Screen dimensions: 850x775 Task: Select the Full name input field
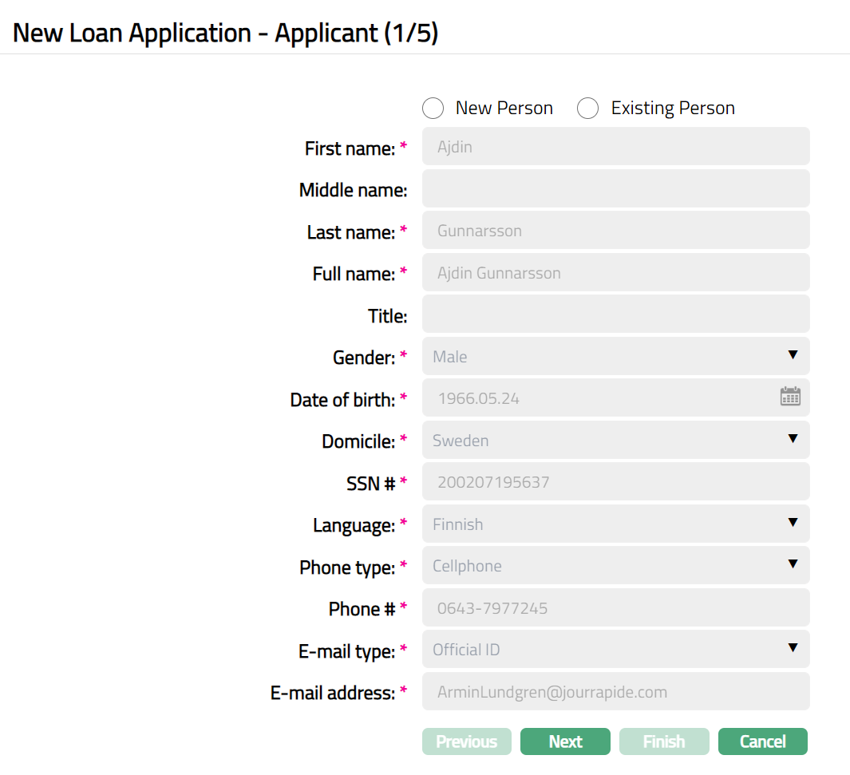click(x=615, y=272)
